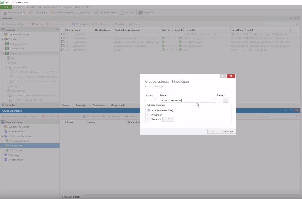Choose the Anhängen radio option
Viewport: 302px width, 199px height.
(149, 115)
